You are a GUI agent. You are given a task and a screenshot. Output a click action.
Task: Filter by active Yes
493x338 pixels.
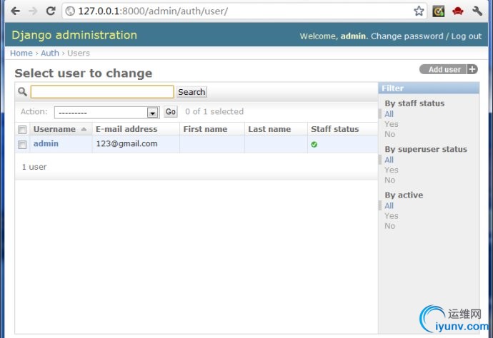click(392, 216)
